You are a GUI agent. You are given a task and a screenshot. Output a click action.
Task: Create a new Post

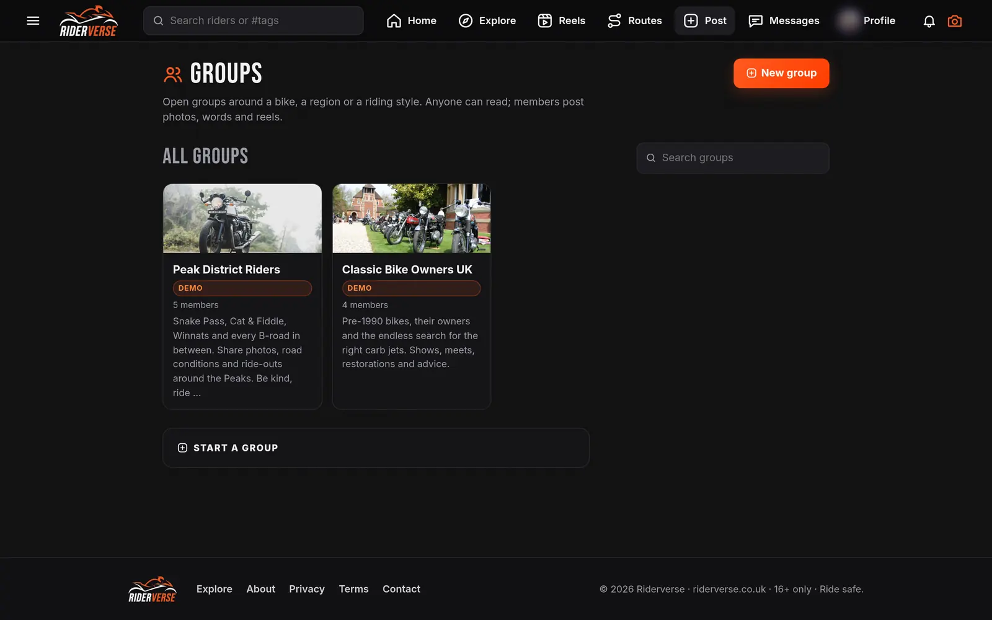coord(705,20)
